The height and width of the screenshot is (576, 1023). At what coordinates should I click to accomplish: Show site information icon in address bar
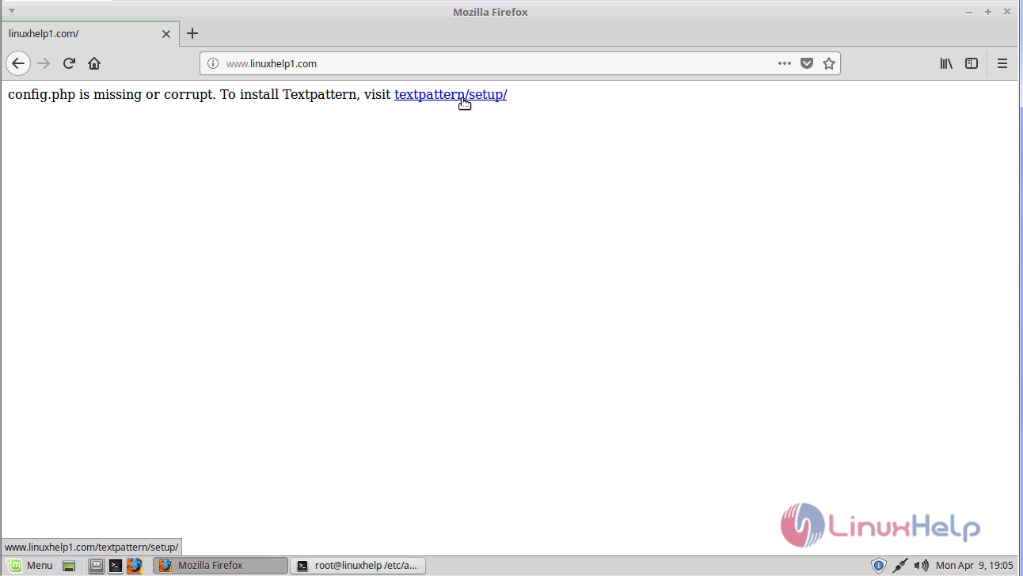[x=212, y=63]
